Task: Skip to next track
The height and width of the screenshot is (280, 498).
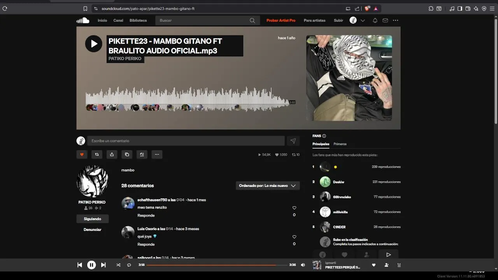Action: 103,265
